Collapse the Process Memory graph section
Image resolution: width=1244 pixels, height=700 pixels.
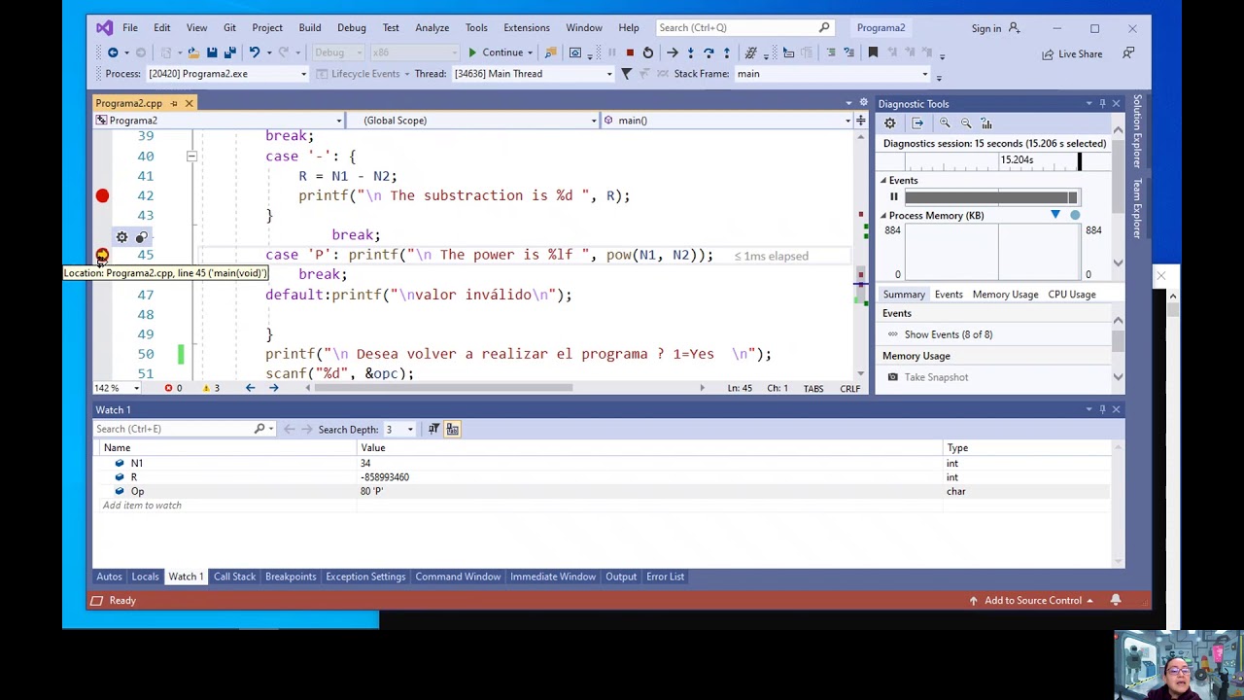[x=883, y=216]
